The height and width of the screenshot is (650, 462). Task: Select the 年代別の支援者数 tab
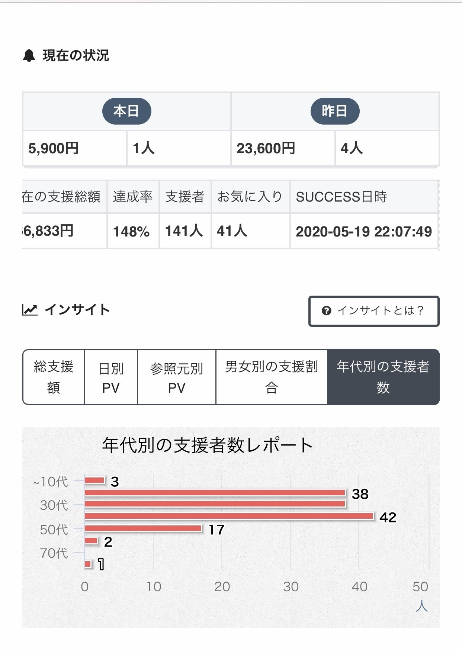383,377
